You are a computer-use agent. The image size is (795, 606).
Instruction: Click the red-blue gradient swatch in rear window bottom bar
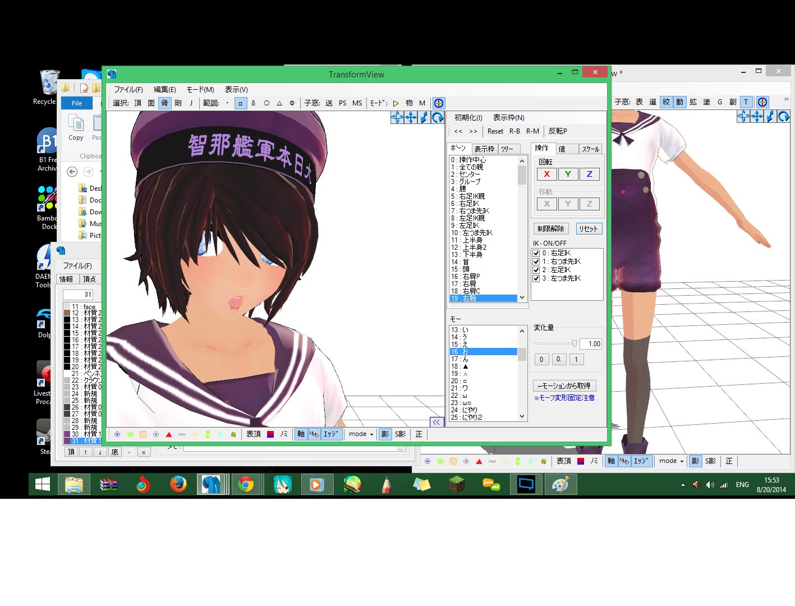click(x=581, y=461)
